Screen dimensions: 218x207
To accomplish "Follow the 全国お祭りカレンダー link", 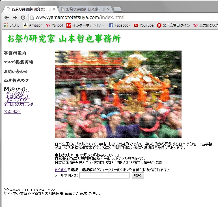I will [20, 104].
